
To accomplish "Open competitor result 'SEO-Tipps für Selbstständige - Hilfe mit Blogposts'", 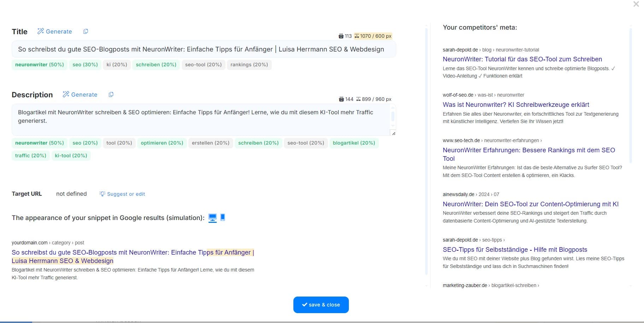I will point(515,250).
